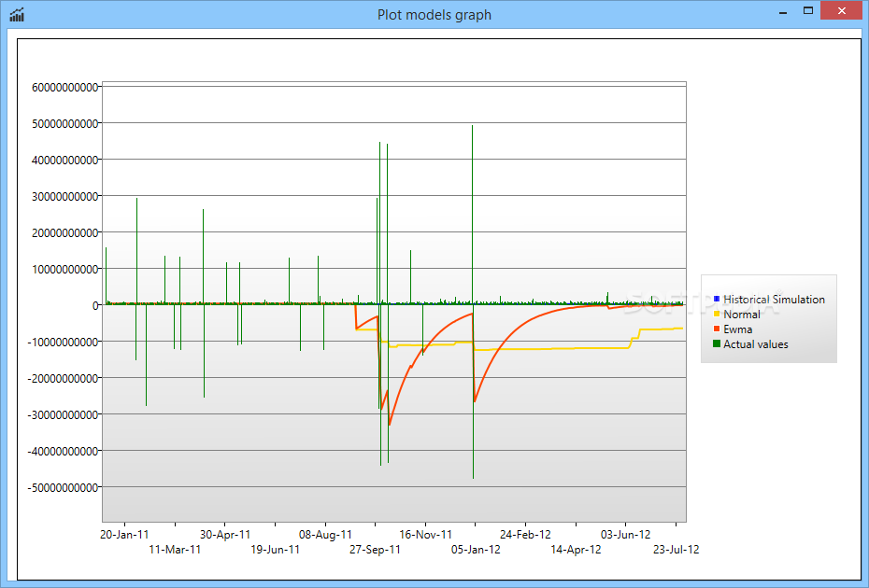The width and height of the screenshot is (869, 588).
Task: Click the 20000000000 y-axis label
Action: pyautogui.click(x=65, y=233)
